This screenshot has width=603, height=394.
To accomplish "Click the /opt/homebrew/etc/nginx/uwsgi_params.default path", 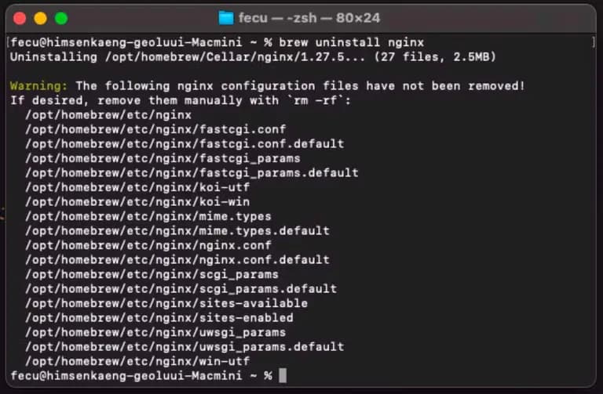I will pyautogui.click(x=185, y=347).
